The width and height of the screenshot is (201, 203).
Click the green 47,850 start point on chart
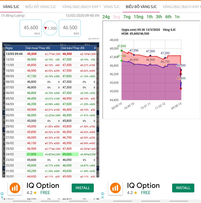(x=121, y=50)
